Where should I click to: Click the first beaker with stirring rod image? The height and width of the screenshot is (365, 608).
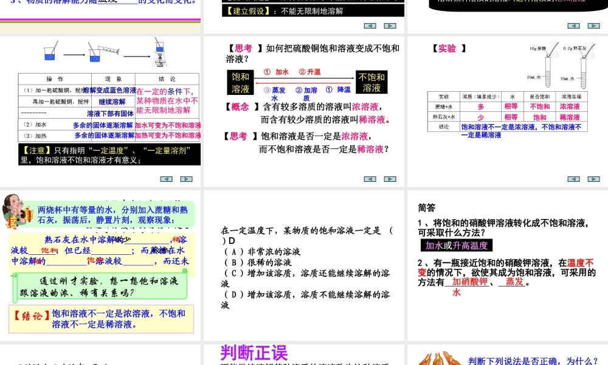tap(51, 51)
